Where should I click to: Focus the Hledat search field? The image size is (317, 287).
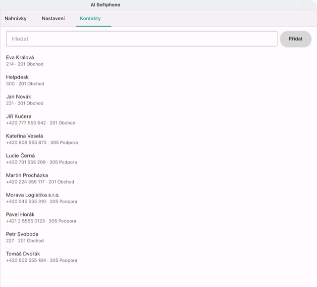pos(142,39)
